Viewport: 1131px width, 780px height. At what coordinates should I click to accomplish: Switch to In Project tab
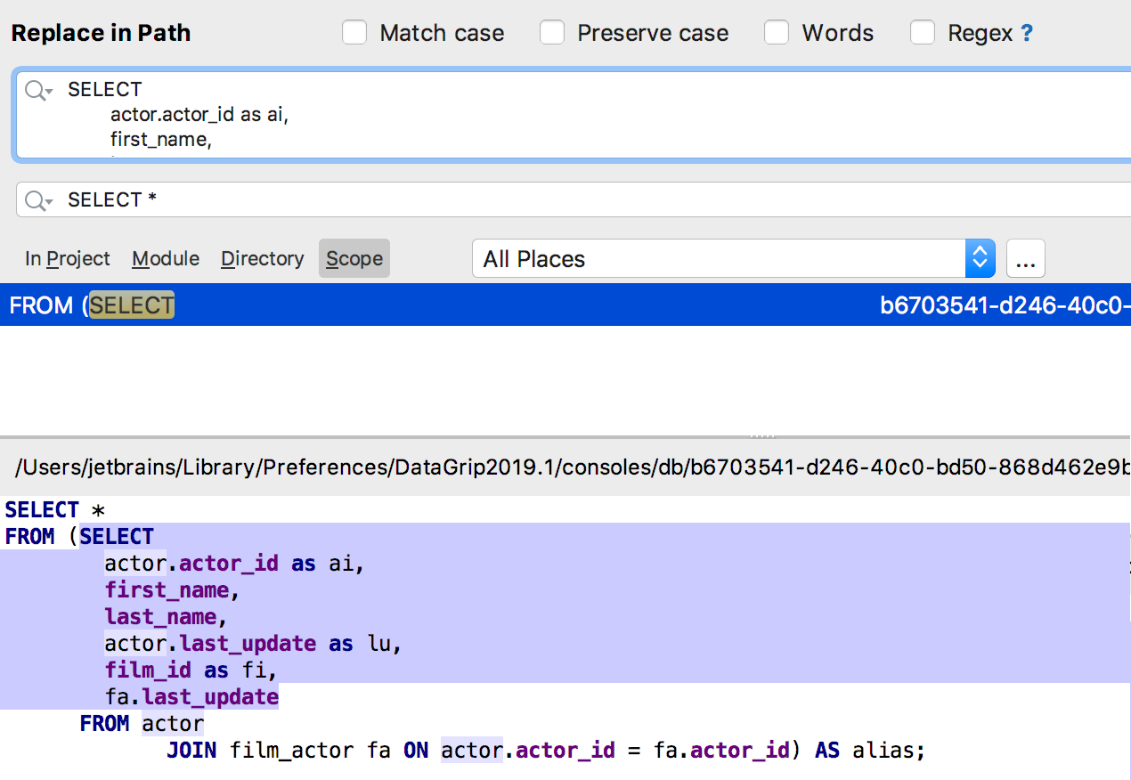tap(68, 259)
